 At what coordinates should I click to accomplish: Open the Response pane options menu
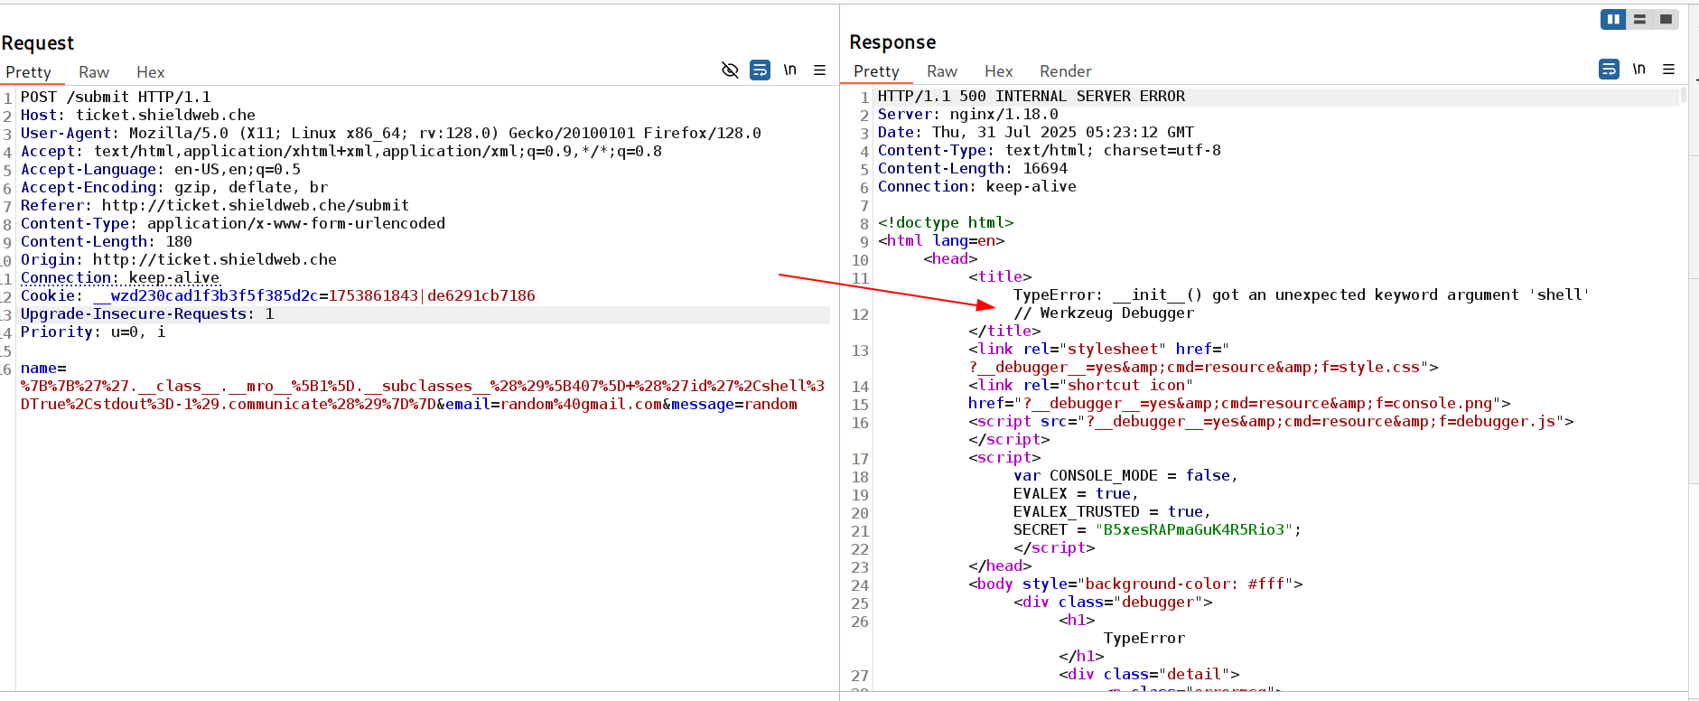(1669, 70)
